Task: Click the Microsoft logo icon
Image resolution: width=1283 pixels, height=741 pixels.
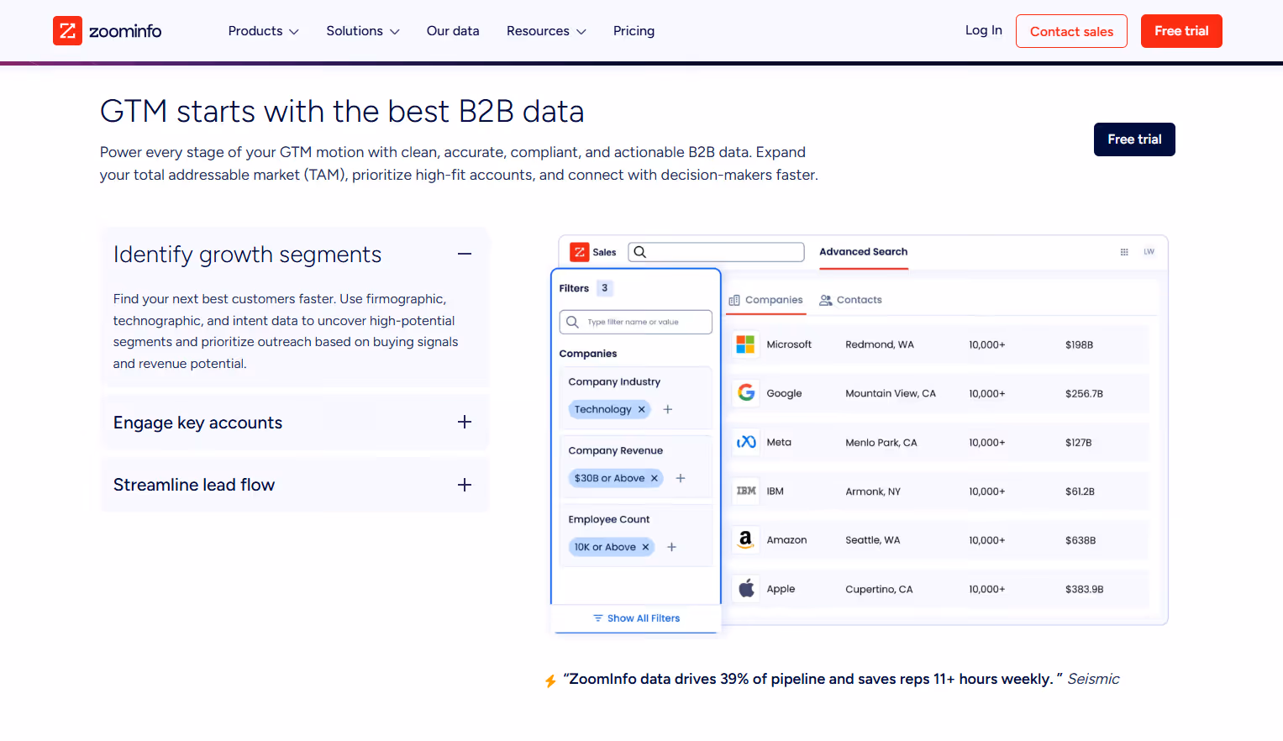Action: 745,344
